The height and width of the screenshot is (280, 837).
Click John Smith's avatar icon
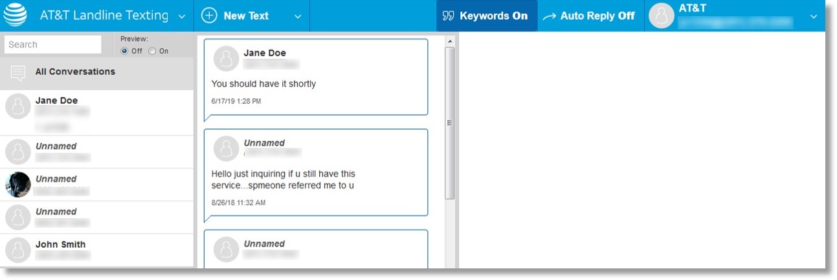[x=18, y=250]
